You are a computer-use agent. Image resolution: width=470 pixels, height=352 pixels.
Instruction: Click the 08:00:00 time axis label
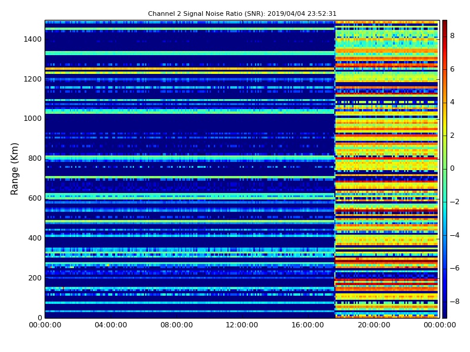pyautogui.click(x=177, y=325)
